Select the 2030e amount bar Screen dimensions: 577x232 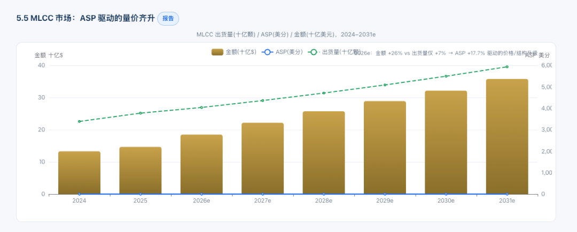446,143
